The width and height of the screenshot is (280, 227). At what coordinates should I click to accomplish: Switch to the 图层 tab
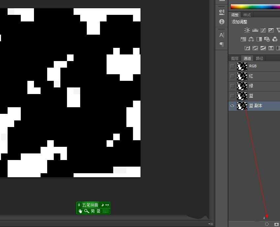tap(234, 58)
